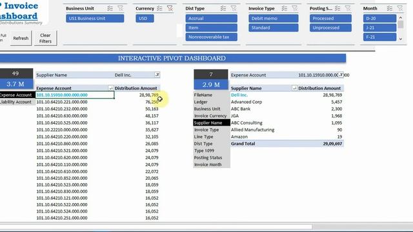Image resolution: width=413 pixels, height=232 pixels.
Task: Toggle multi-select in Currency slicer
Action: point(159,8)
